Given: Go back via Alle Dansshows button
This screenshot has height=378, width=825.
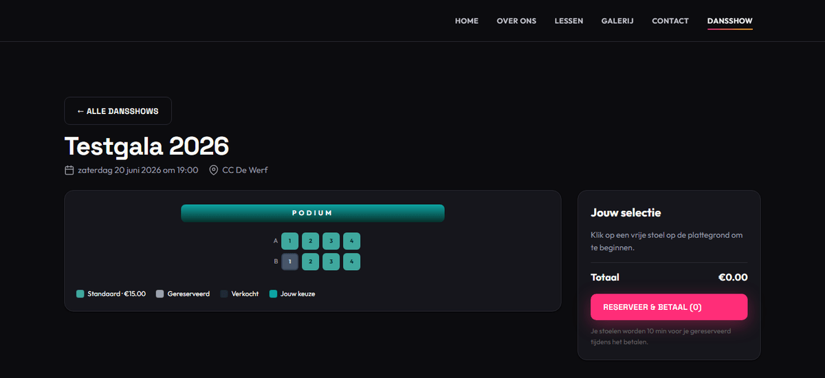Looking at the screenshot, I should pos(118,111).
